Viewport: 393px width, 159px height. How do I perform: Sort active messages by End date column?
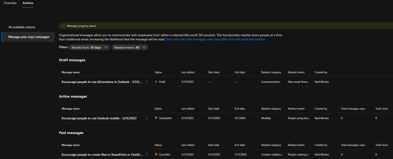(240, 109)
